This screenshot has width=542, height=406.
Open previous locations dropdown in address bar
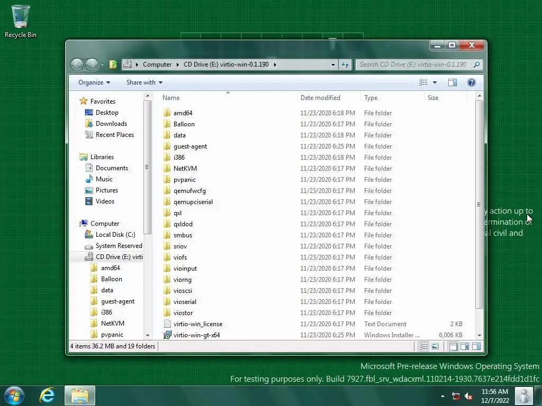point(333,64)
